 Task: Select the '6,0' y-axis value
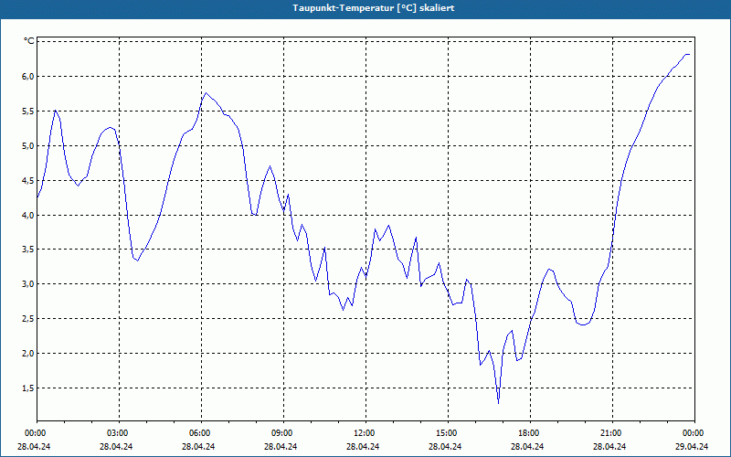point(28,77)
